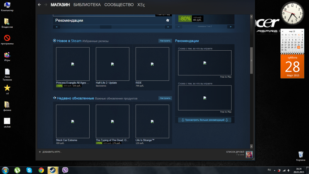The image size is (309, 174).
Task: Open СПИСОК ДРУЗЕЙ friends list
Action: click(x=235, y=152)
